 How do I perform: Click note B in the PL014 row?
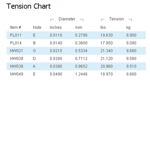[x=34, y=43]
